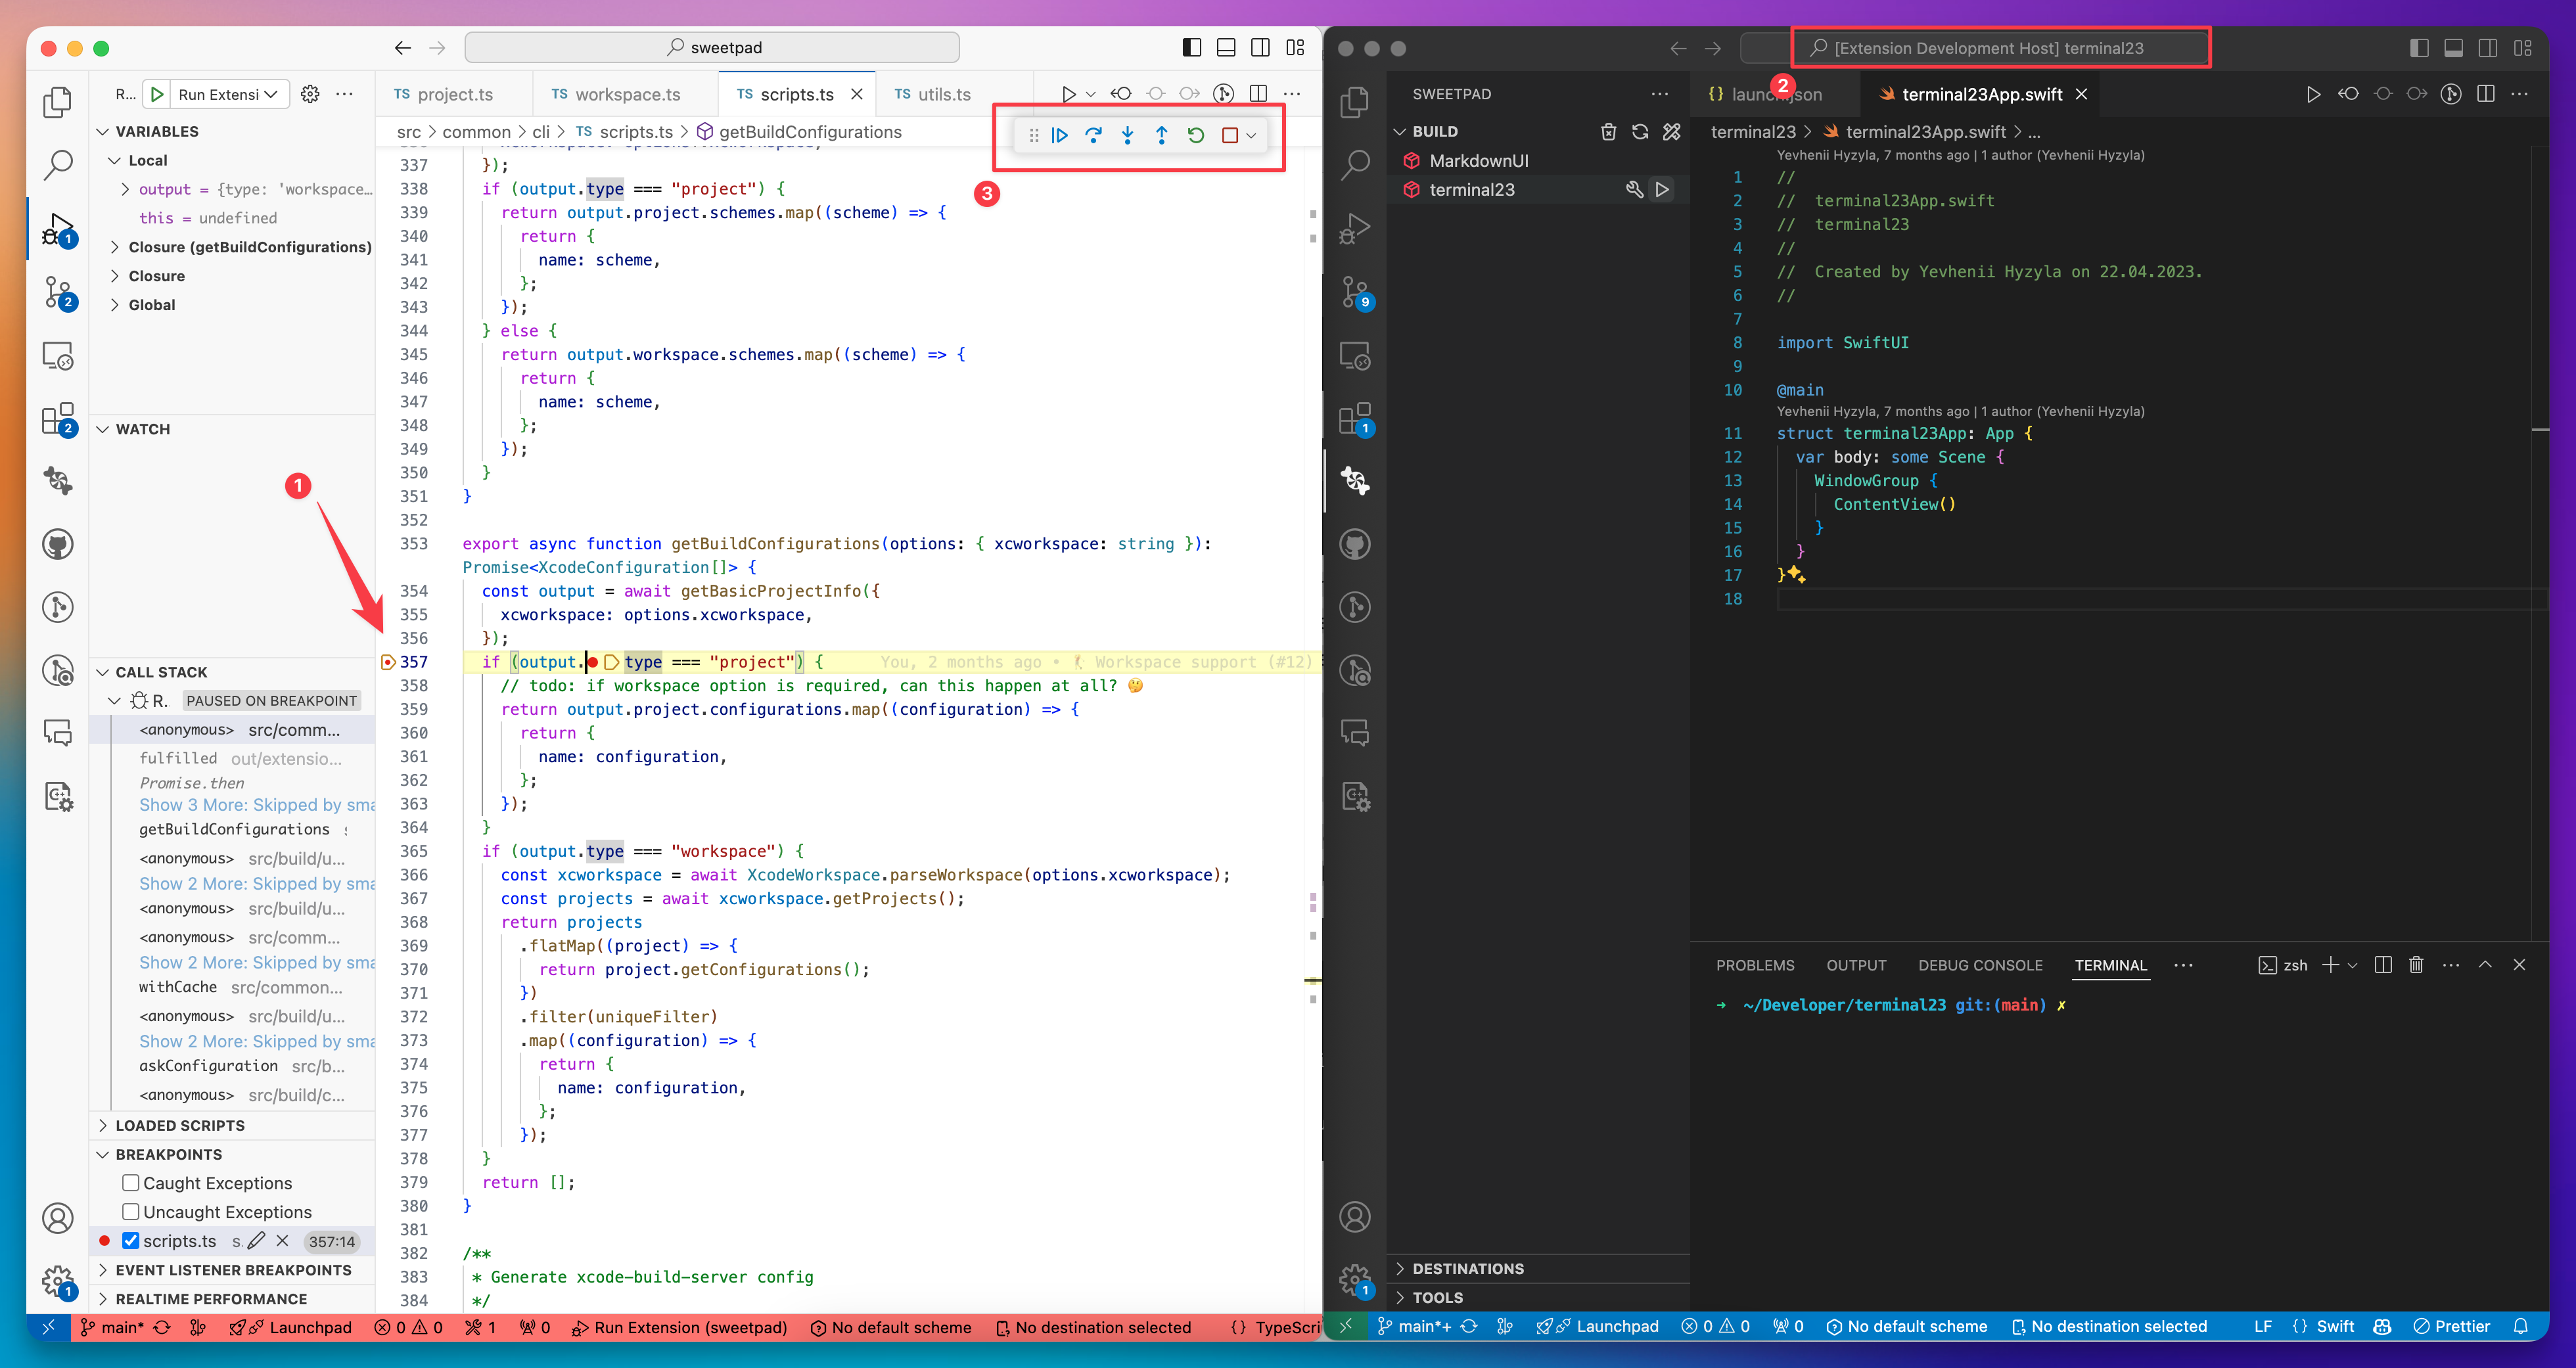Image resolution: width=2576 pixels, height=1368 pixels.
Task: Expand the Global scope
Action: pyautogui.click(x=115, y=305)
